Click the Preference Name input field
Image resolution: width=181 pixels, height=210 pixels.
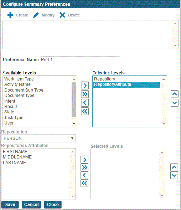click(80, 60)
